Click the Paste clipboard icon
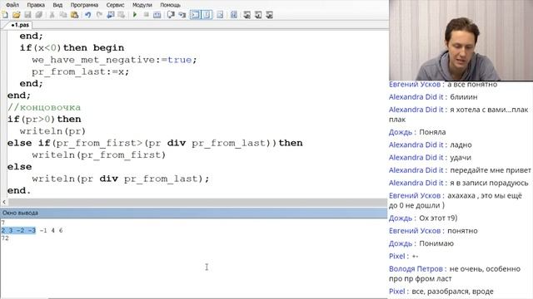Image resolution: width=533 pixels, height=299 pixels. (74, 15)
